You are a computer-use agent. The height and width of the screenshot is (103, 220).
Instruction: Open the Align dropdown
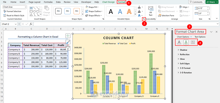click(184, 7)
